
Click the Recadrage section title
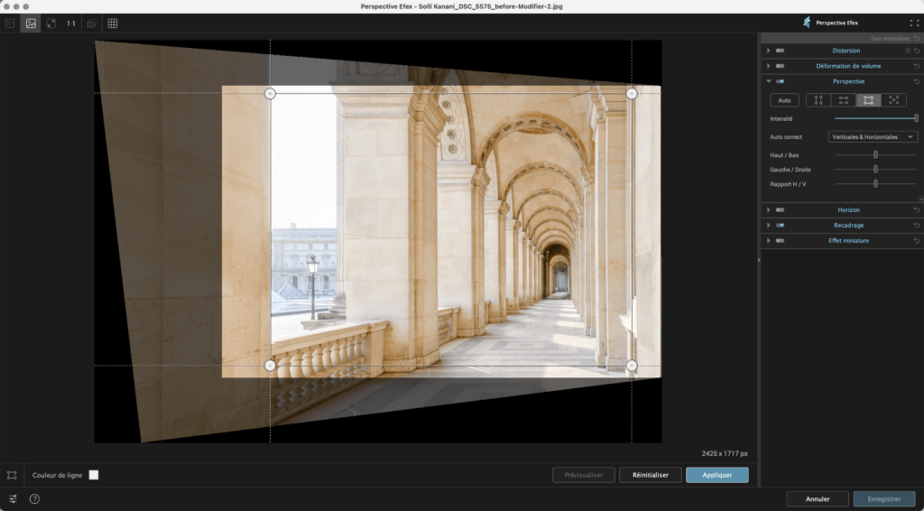coord(848,225)
